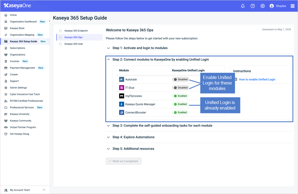The width and height of the screenshot is (298, 194).
Task: Open the notifications bell icon
Action: pos(243,6)
